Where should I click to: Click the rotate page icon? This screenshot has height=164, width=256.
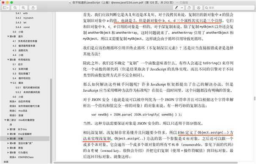189,8
